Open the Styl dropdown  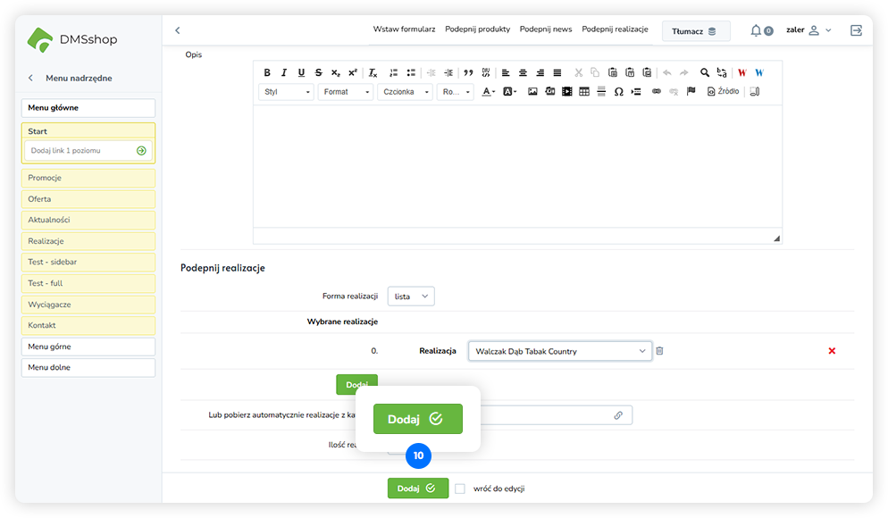tap(287, 92)
